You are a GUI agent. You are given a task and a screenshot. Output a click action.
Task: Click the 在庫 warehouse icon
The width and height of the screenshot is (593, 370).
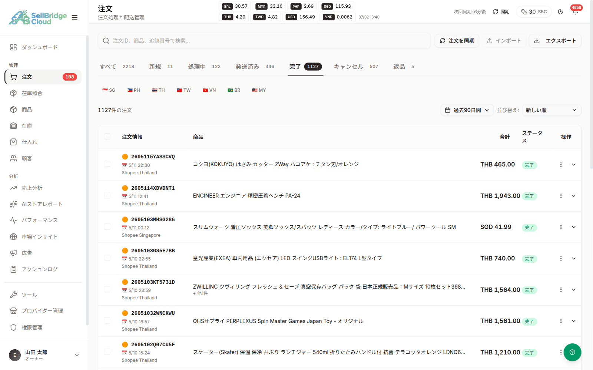click(13, 126)
